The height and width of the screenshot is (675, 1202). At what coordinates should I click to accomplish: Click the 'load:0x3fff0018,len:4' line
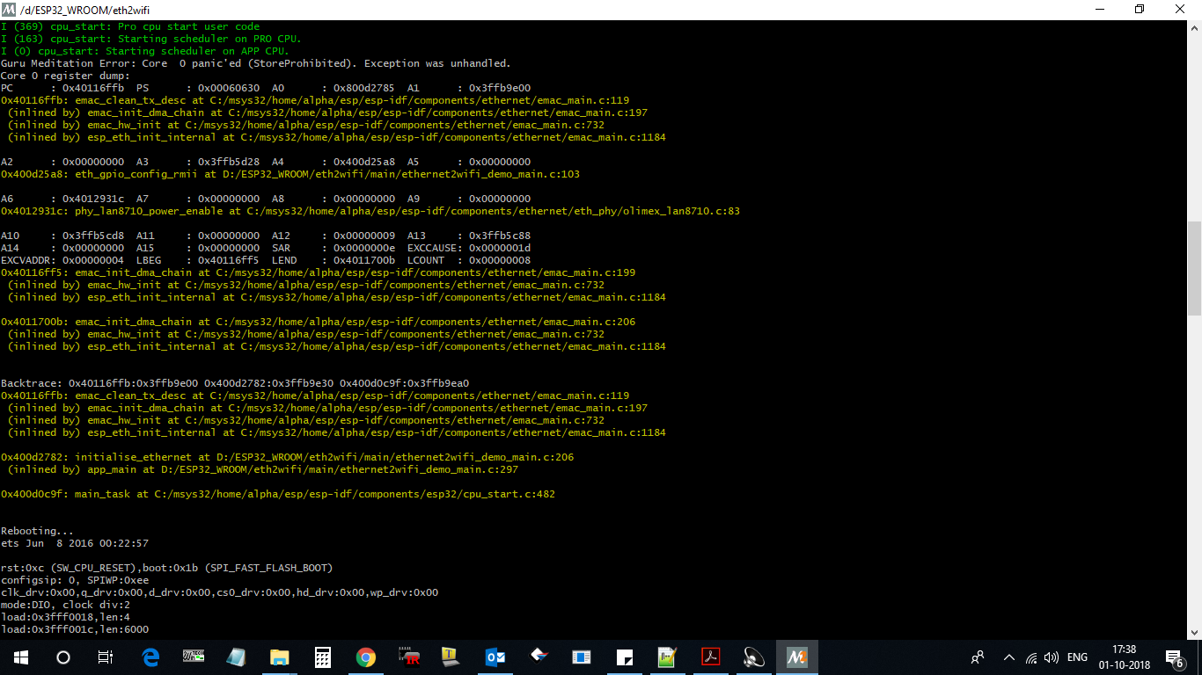pyautogui.click(x=66, y=617)
